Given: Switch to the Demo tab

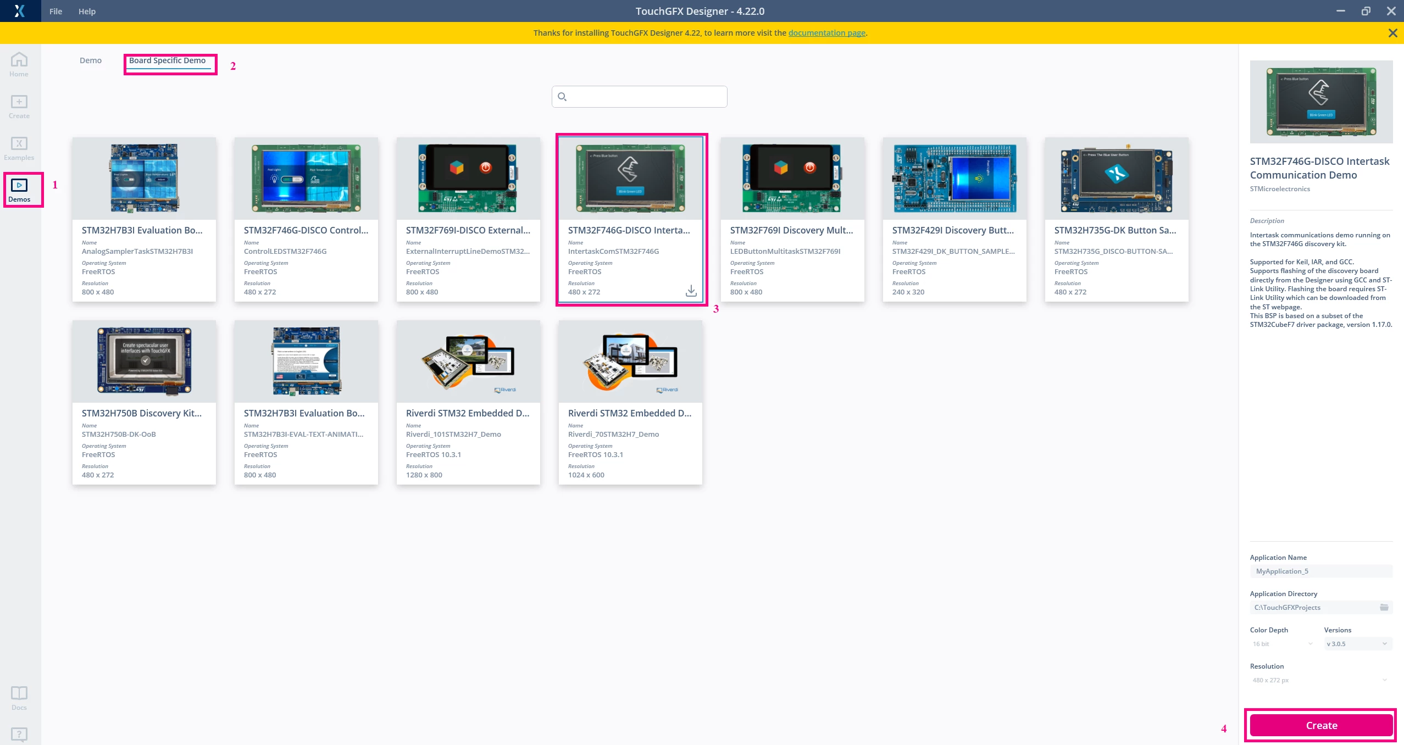Looking at the screenshot, I should click(x=91, y=60).
